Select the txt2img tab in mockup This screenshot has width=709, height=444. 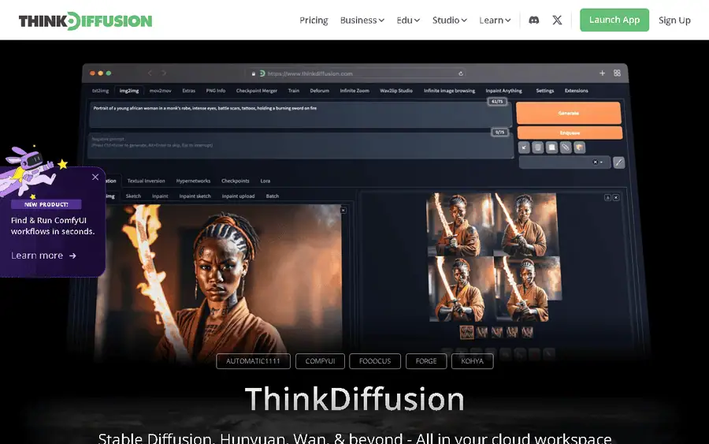tap(100, 91)
